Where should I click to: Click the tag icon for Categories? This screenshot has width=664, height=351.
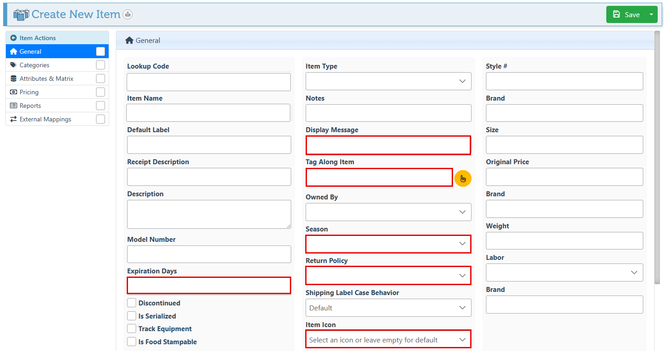[x=13, y=65]
